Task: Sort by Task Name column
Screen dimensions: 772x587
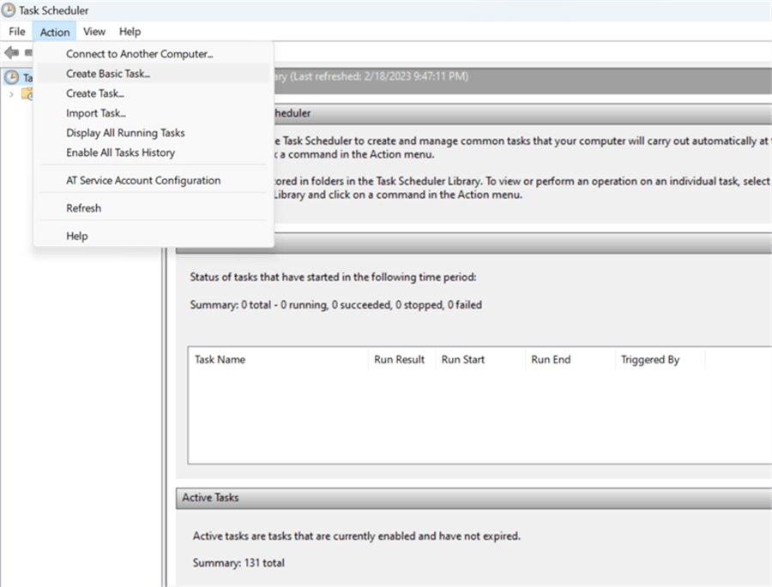Action: point(278,359)
